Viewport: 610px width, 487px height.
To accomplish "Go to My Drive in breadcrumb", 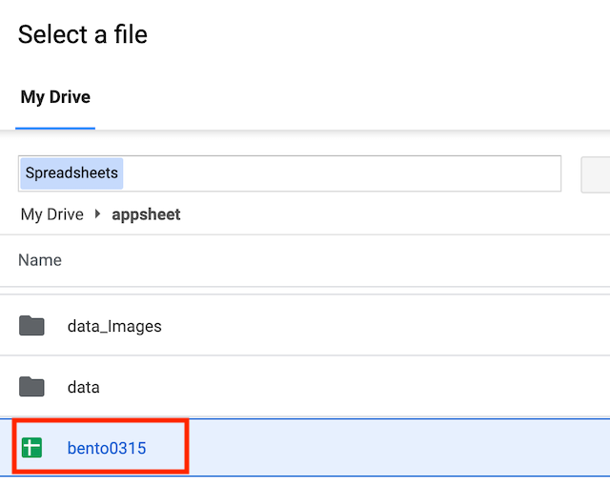I will pyautogui.click(x=52, y=214).
